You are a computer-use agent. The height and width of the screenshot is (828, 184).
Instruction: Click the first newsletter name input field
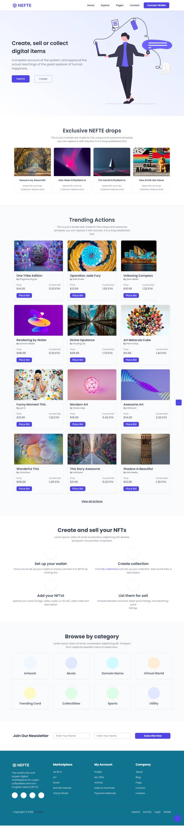pyautogui.click(x=72, y=736)
